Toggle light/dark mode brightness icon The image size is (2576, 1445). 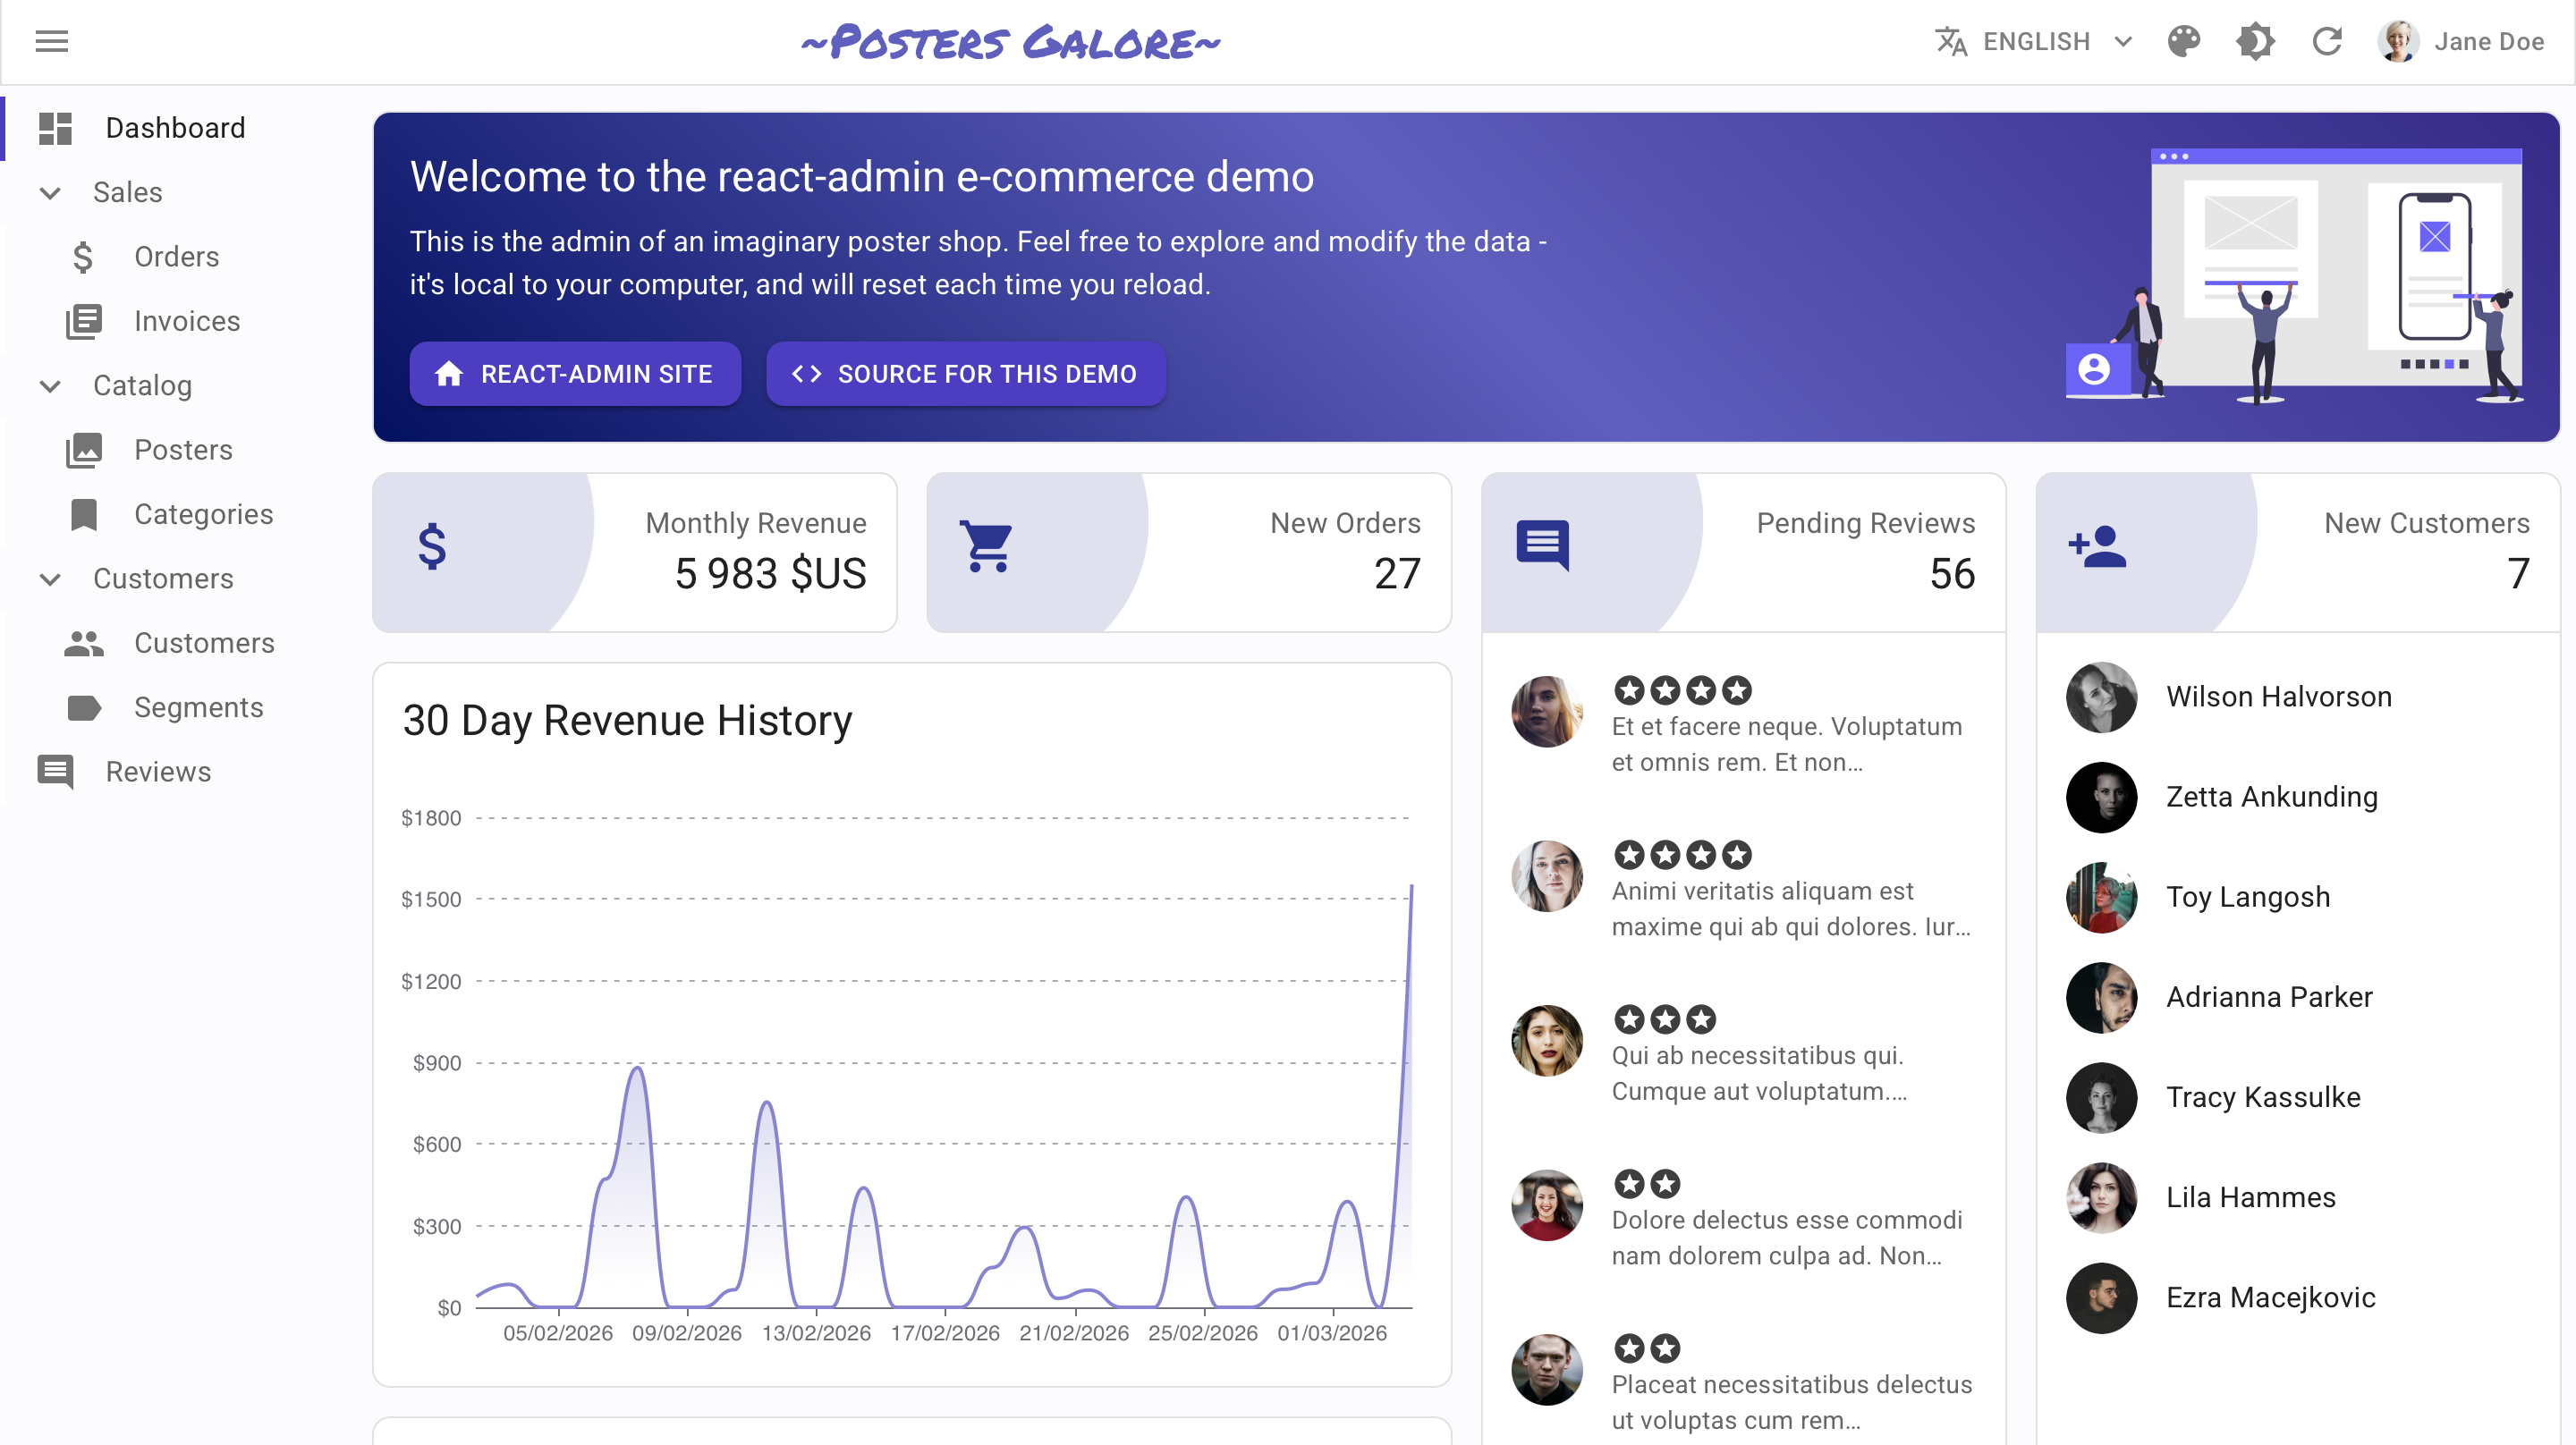(2255, 41)
